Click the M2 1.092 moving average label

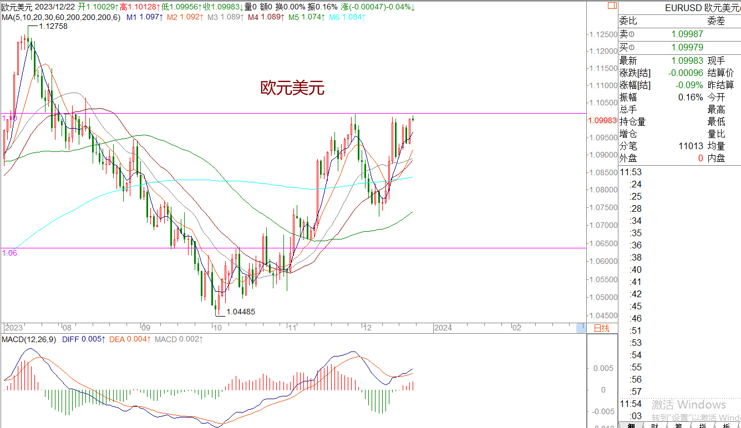click(x=185, y=17)
